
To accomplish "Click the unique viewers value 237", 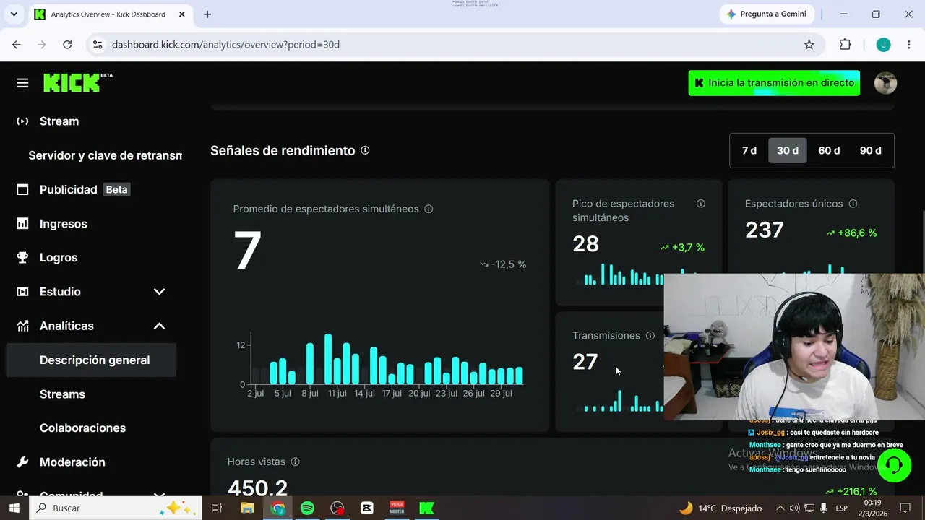I will 764,230.
